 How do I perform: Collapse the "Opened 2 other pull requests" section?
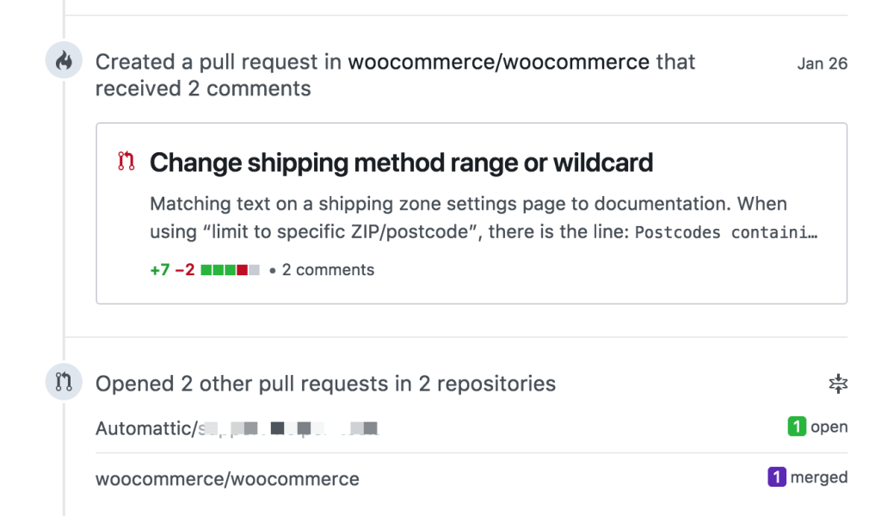coord(836,384)
